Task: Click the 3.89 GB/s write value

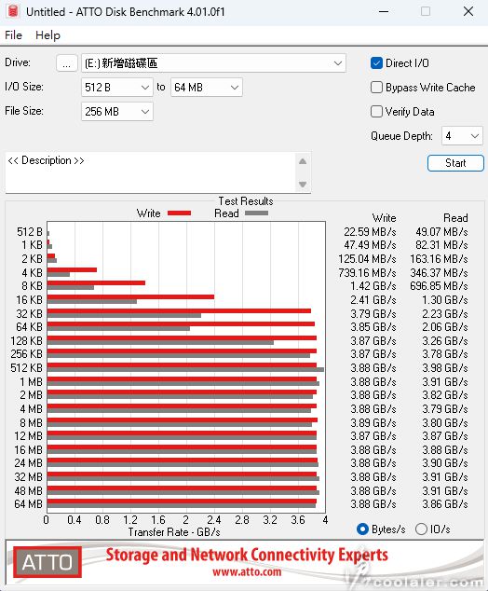Action: [373, 422]
